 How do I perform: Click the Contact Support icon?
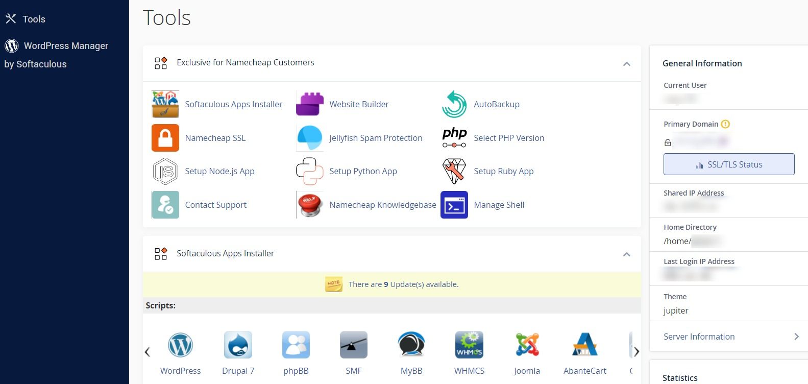tap(165, 205)
